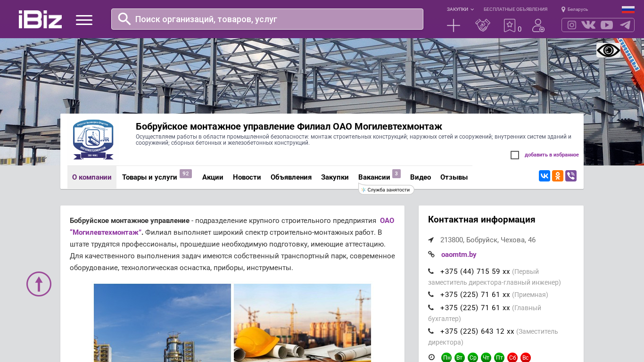
Task: Click the Mogilevtekhmontazh company logo
Action: point(93,140)
